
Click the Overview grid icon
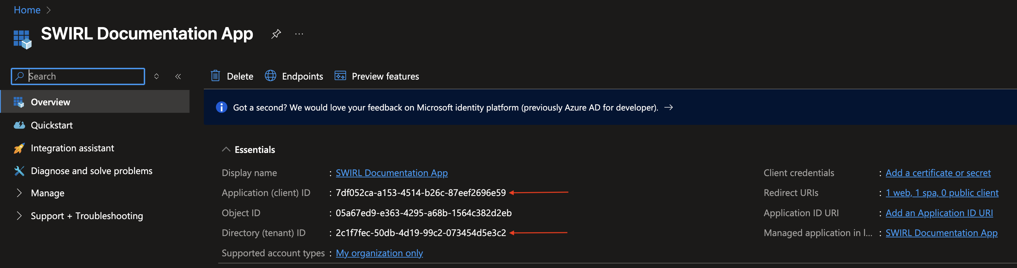point(19,102)
